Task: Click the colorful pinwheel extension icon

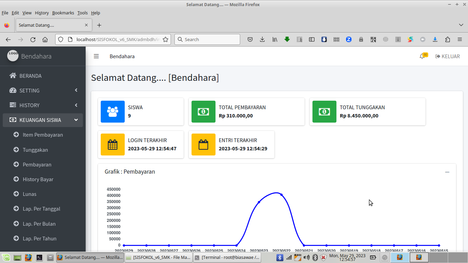Action: [x=410, y=39]
